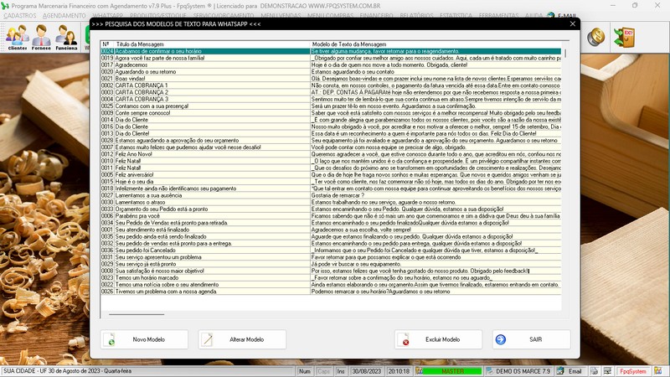The image size is (670, 377).
Task: Select row 0020 Aguardando o seu retorno
Action: tap(331, 72)
